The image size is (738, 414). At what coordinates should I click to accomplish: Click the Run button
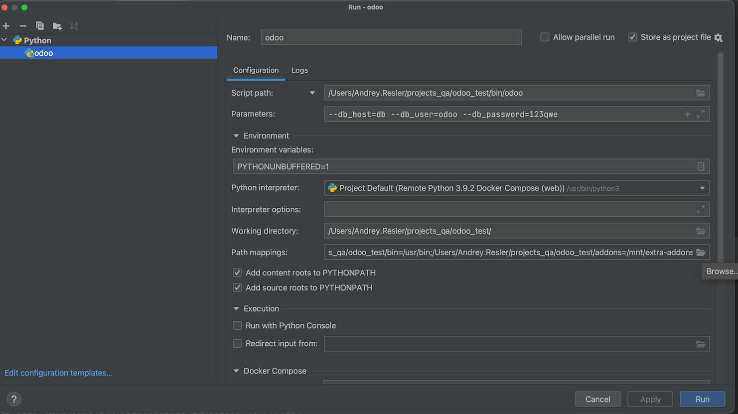coord(703,399)
